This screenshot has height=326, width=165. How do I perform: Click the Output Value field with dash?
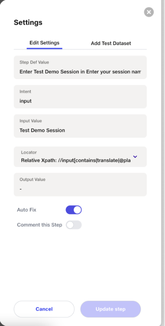tap(80, 185)
